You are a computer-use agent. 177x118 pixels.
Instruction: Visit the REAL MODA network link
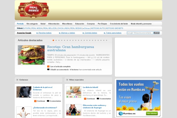pyautogui.click(x=37, y=28)
